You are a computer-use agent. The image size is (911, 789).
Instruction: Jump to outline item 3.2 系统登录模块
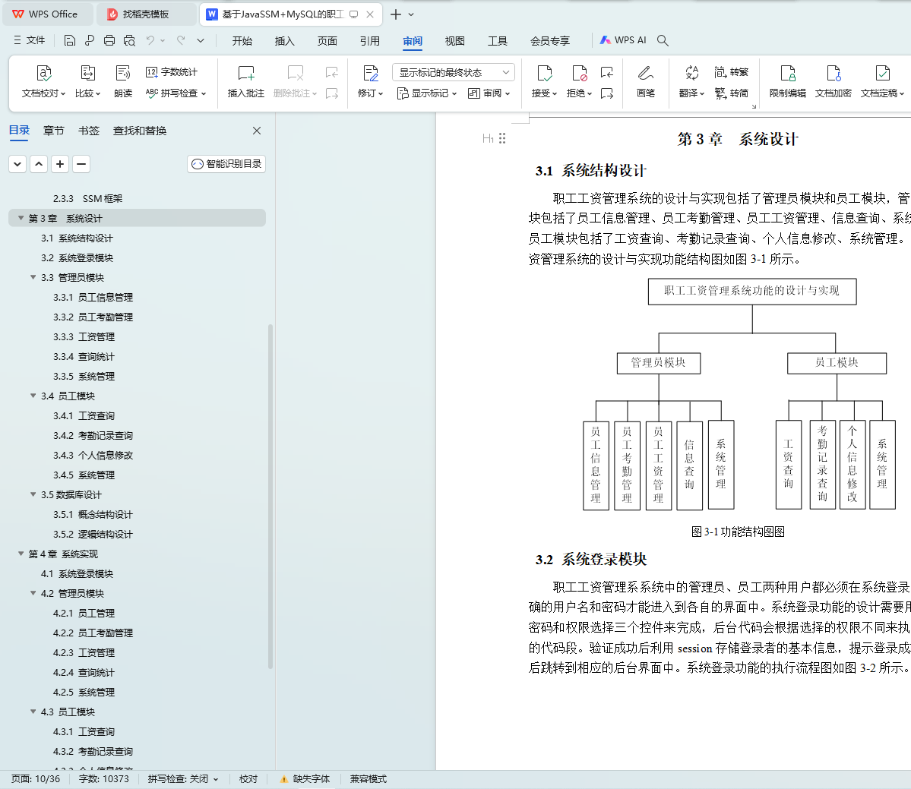(77, 257)
